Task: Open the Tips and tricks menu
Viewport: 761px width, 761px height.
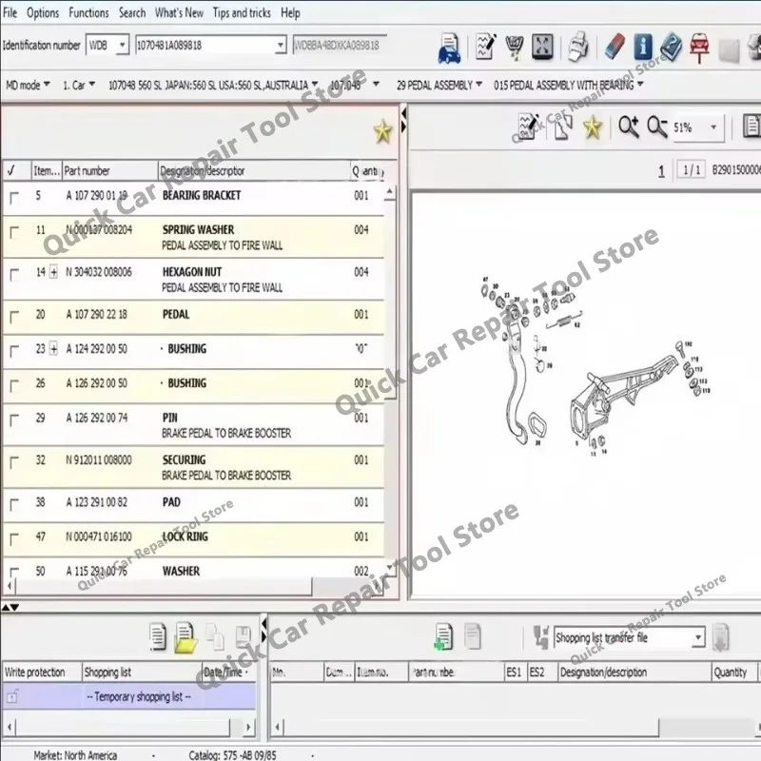Action: (x=242, y=12)
